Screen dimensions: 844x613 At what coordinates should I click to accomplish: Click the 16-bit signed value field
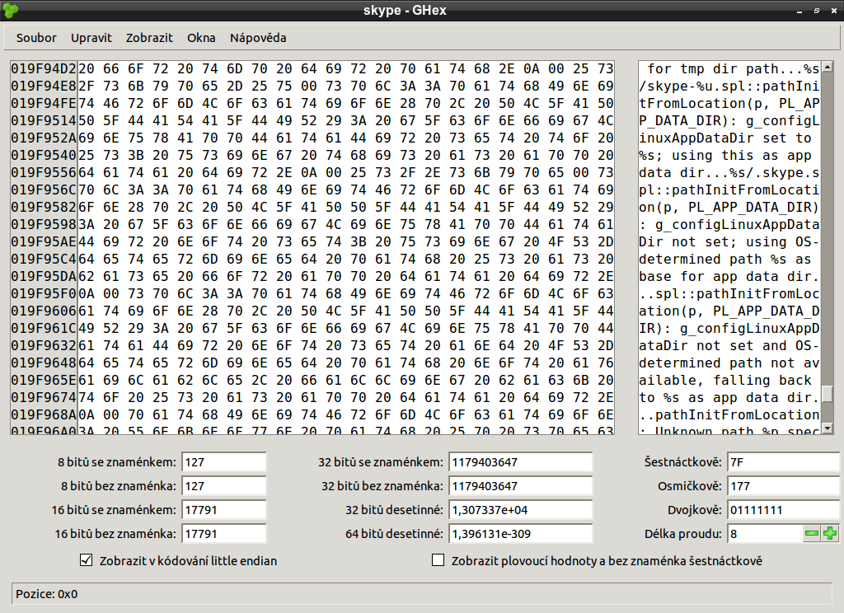[x=224, y=510]
